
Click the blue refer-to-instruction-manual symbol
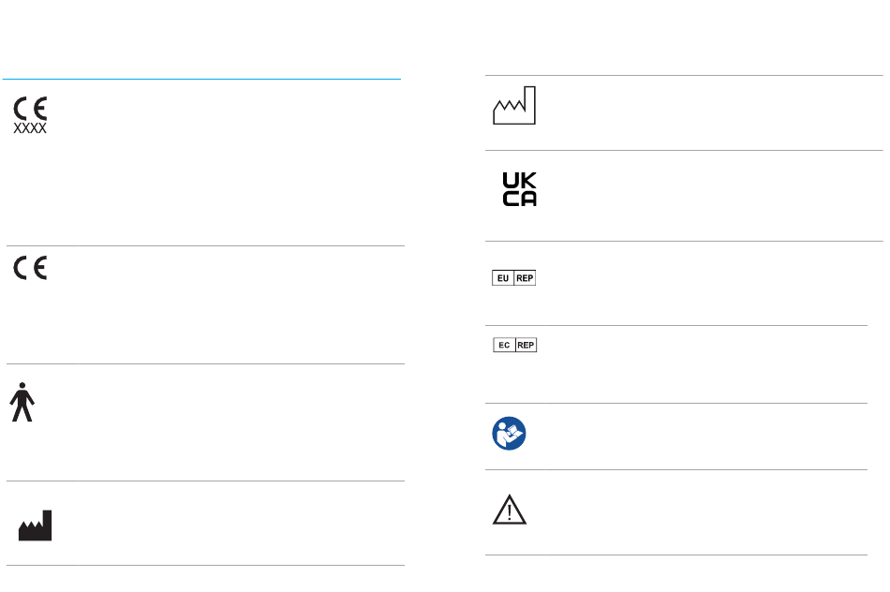click(509, 434)
